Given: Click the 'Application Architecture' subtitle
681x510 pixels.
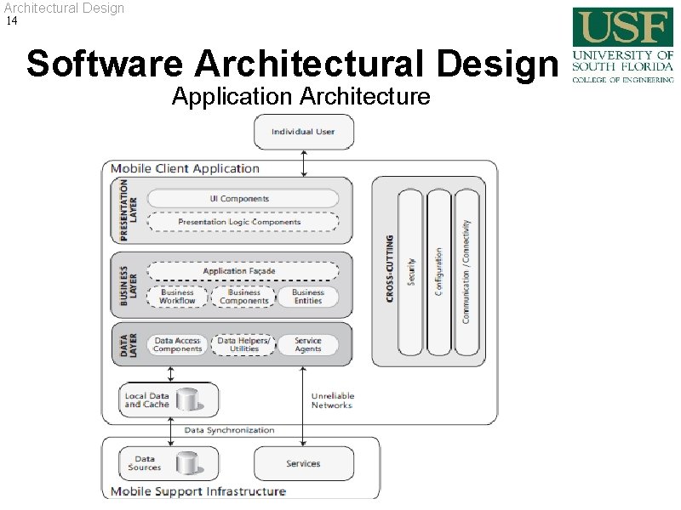Looking at the screenshot, I should (x=301, y=96).
